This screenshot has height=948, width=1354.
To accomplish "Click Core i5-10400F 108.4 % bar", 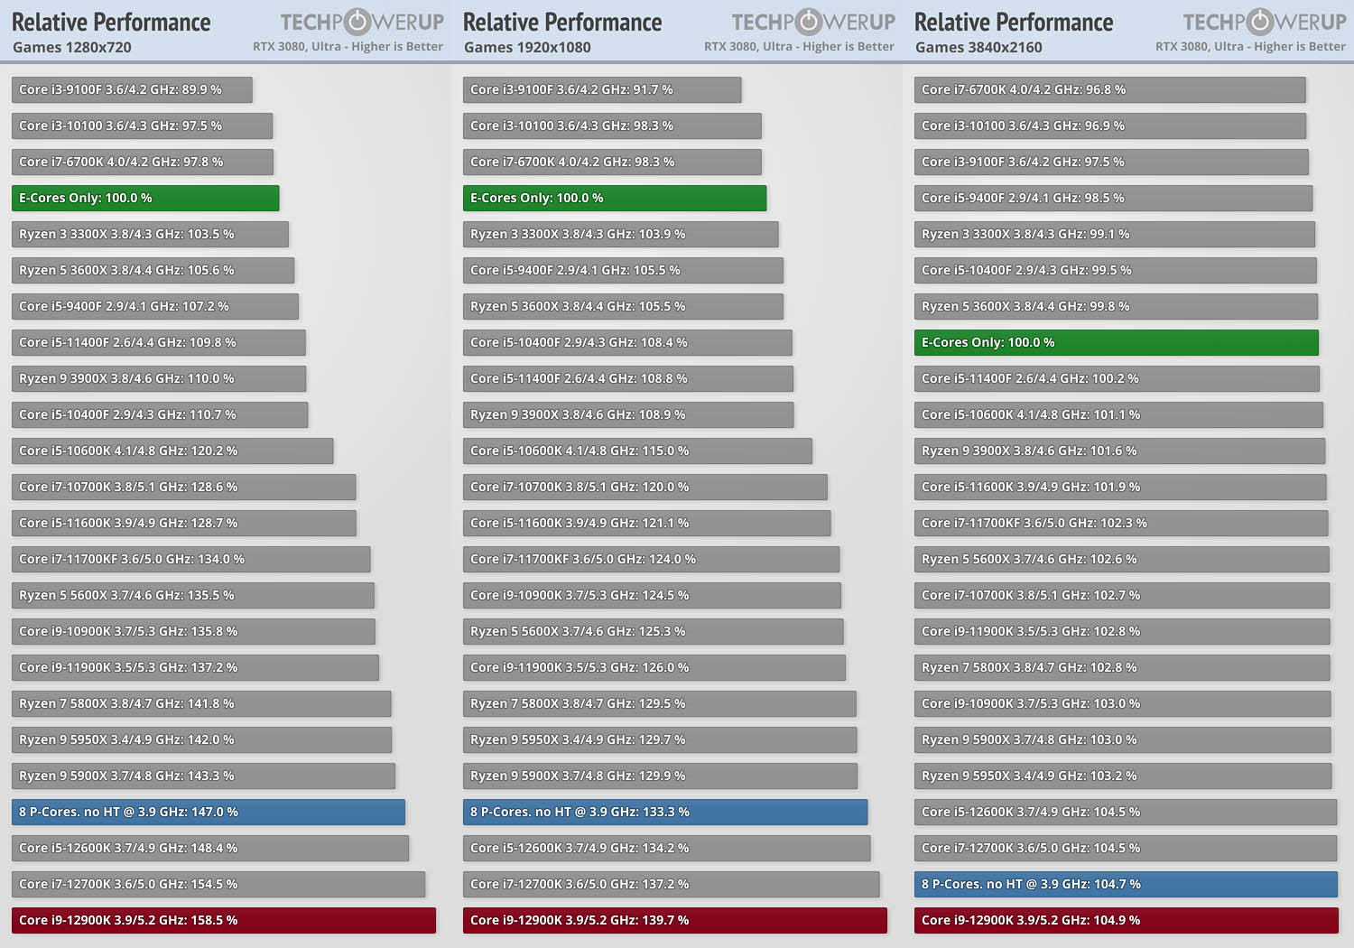I will point(627,342).
